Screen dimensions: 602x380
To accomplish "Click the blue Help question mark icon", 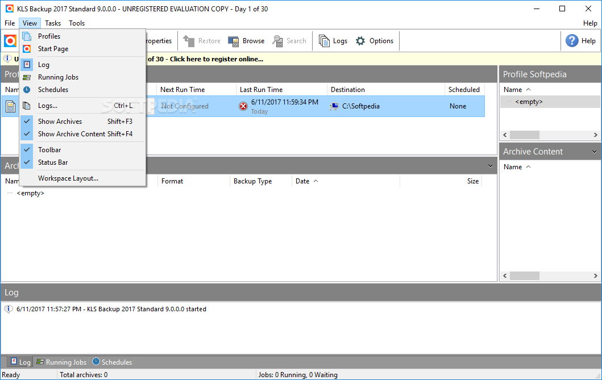I will click(572, 41).
